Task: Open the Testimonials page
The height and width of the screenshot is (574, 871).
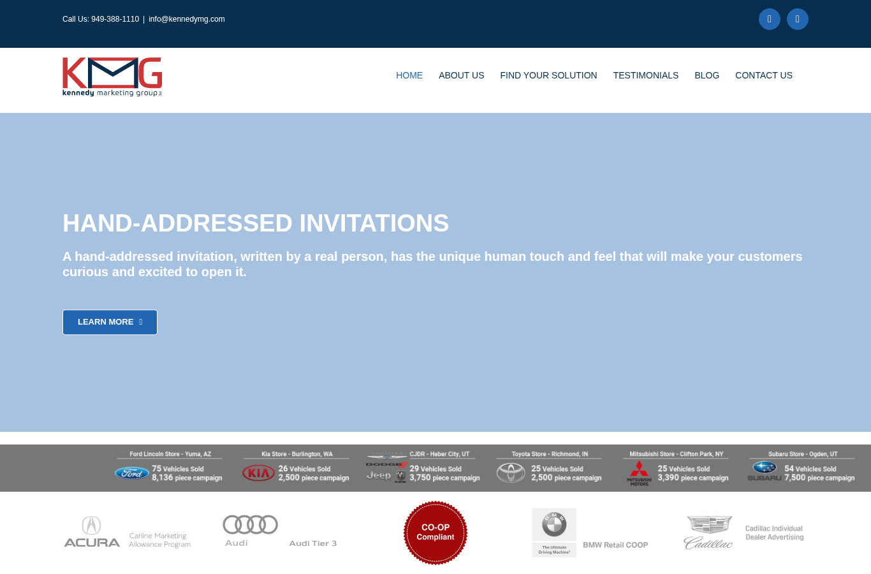Action: 646,75
